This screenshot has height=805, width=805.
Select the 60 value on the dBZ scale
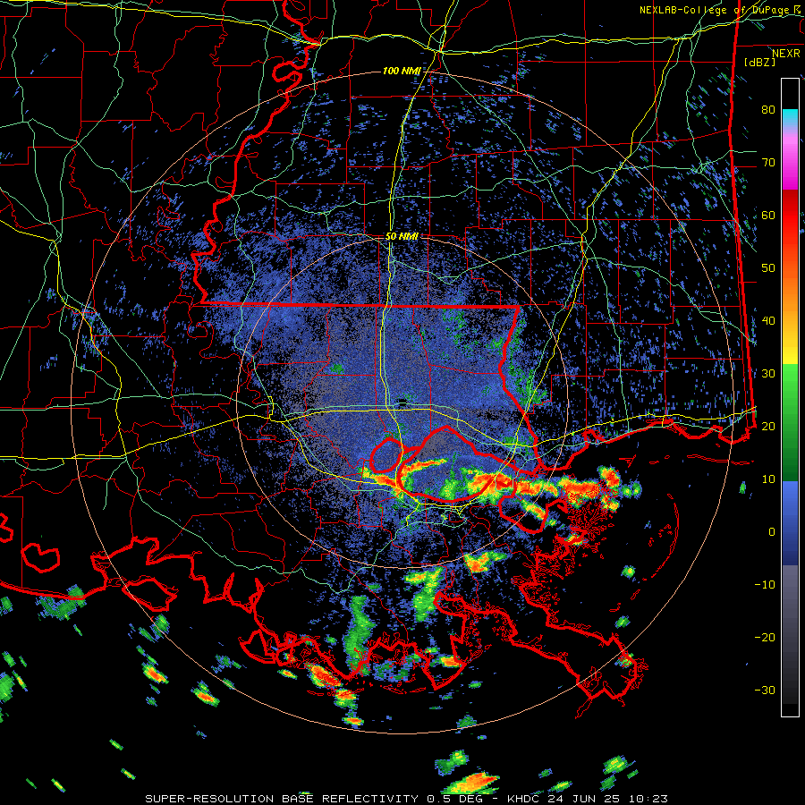(x=768, y=215)
